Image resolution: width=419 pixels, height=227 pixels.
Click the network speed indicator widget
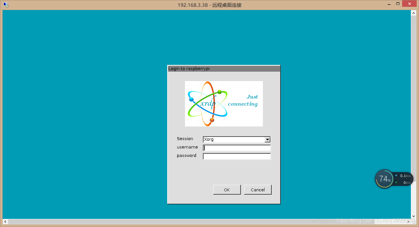click(403, 179)
